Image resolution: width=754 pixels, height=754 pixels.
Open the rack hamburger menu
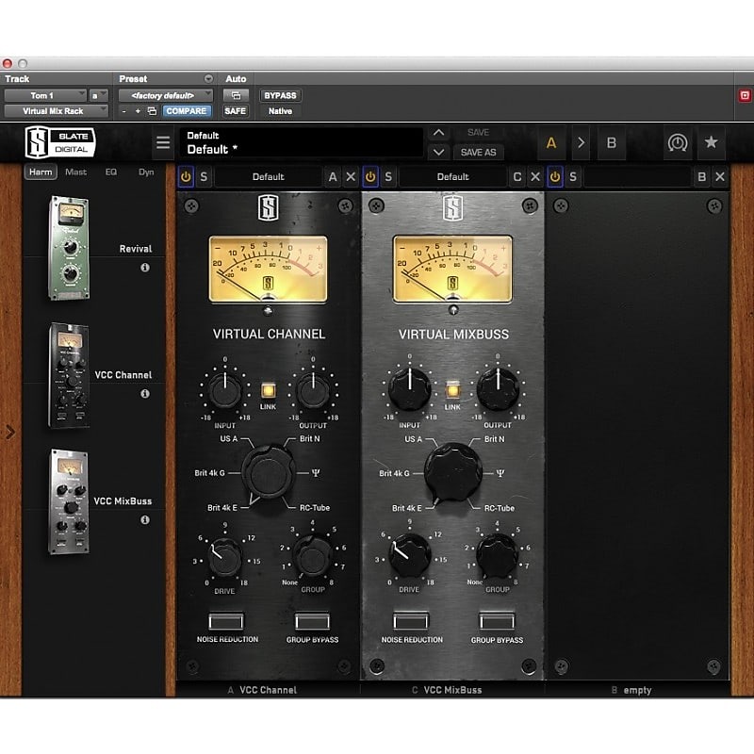point(163,141)
